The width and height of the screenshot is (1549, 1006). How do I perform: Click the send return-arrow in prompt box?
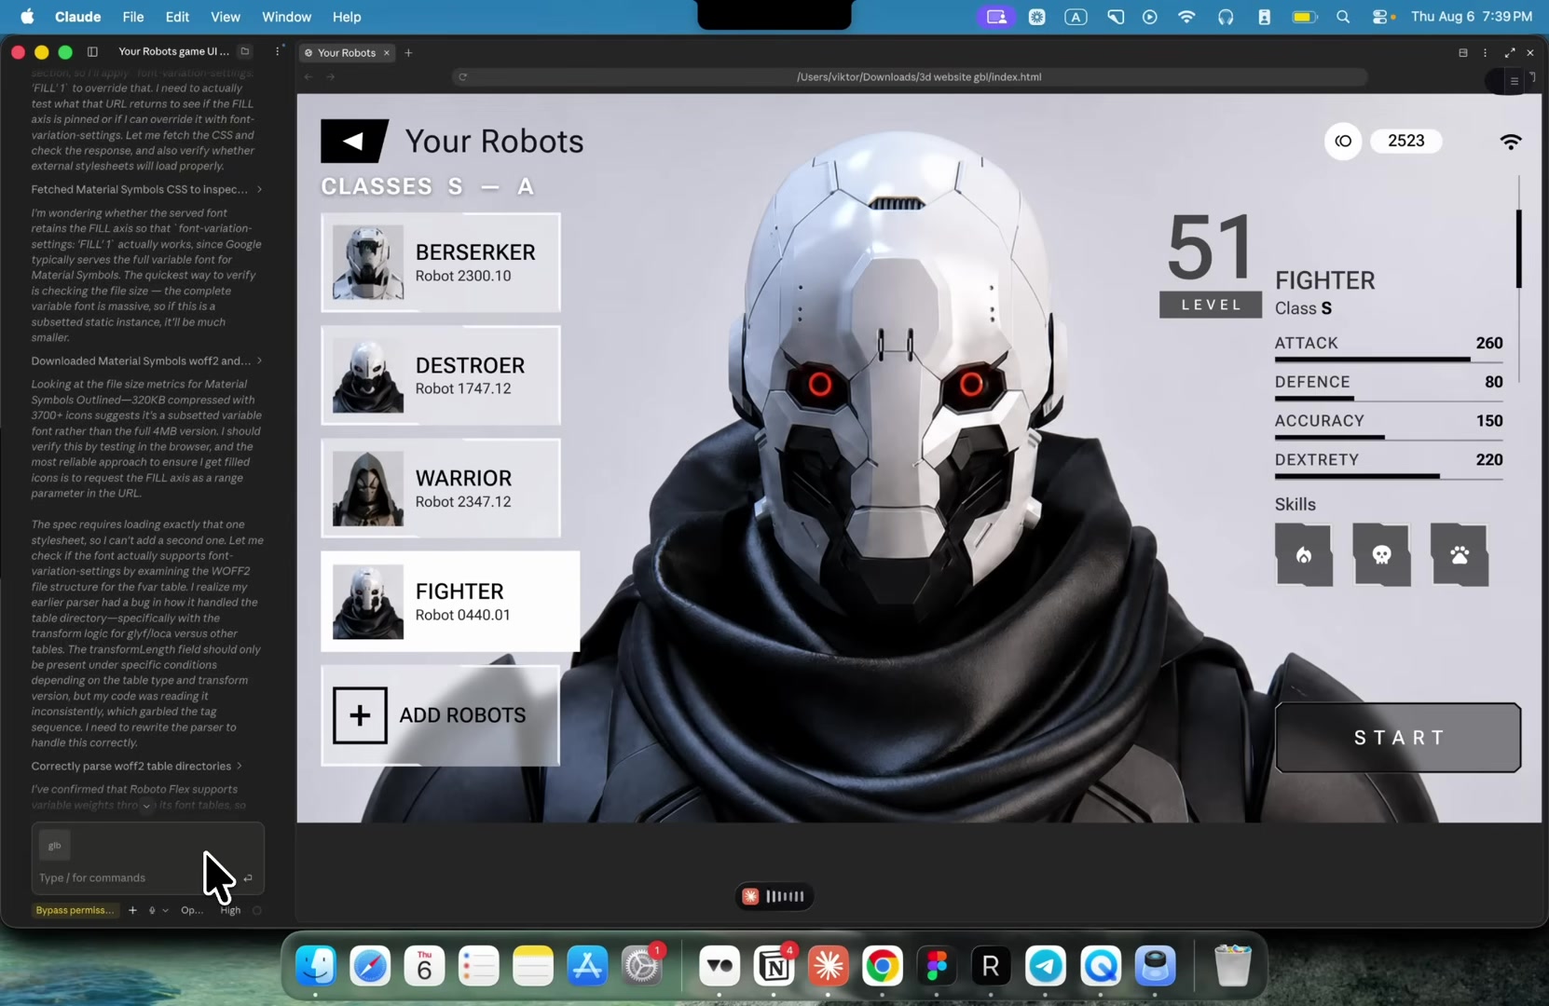248,878
